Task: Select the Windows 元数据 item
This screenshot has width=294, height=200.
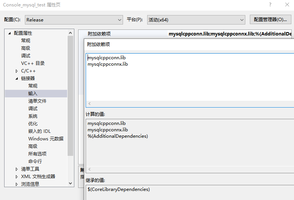Action: (46, 139)
